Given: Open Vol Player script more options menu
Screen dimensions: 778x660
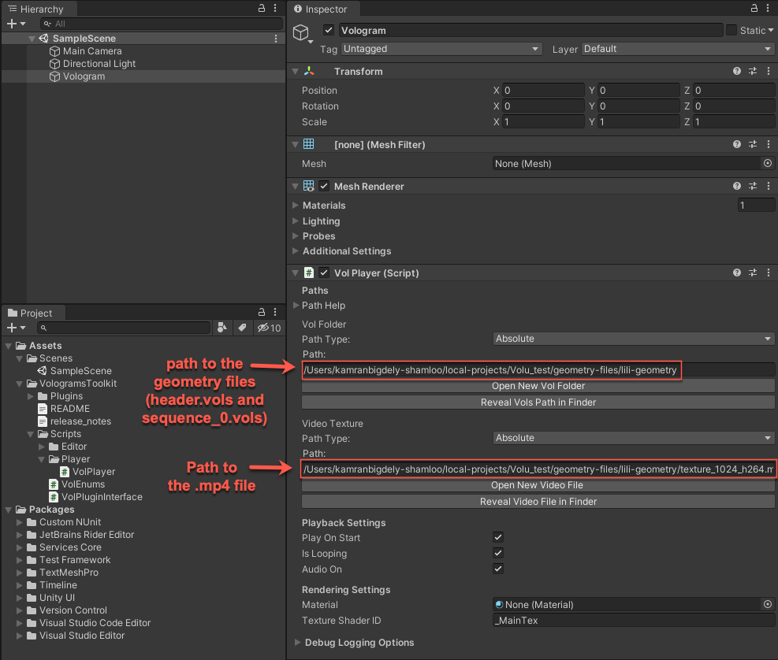Looking at the screenshot, I should (x=768, y=273).
